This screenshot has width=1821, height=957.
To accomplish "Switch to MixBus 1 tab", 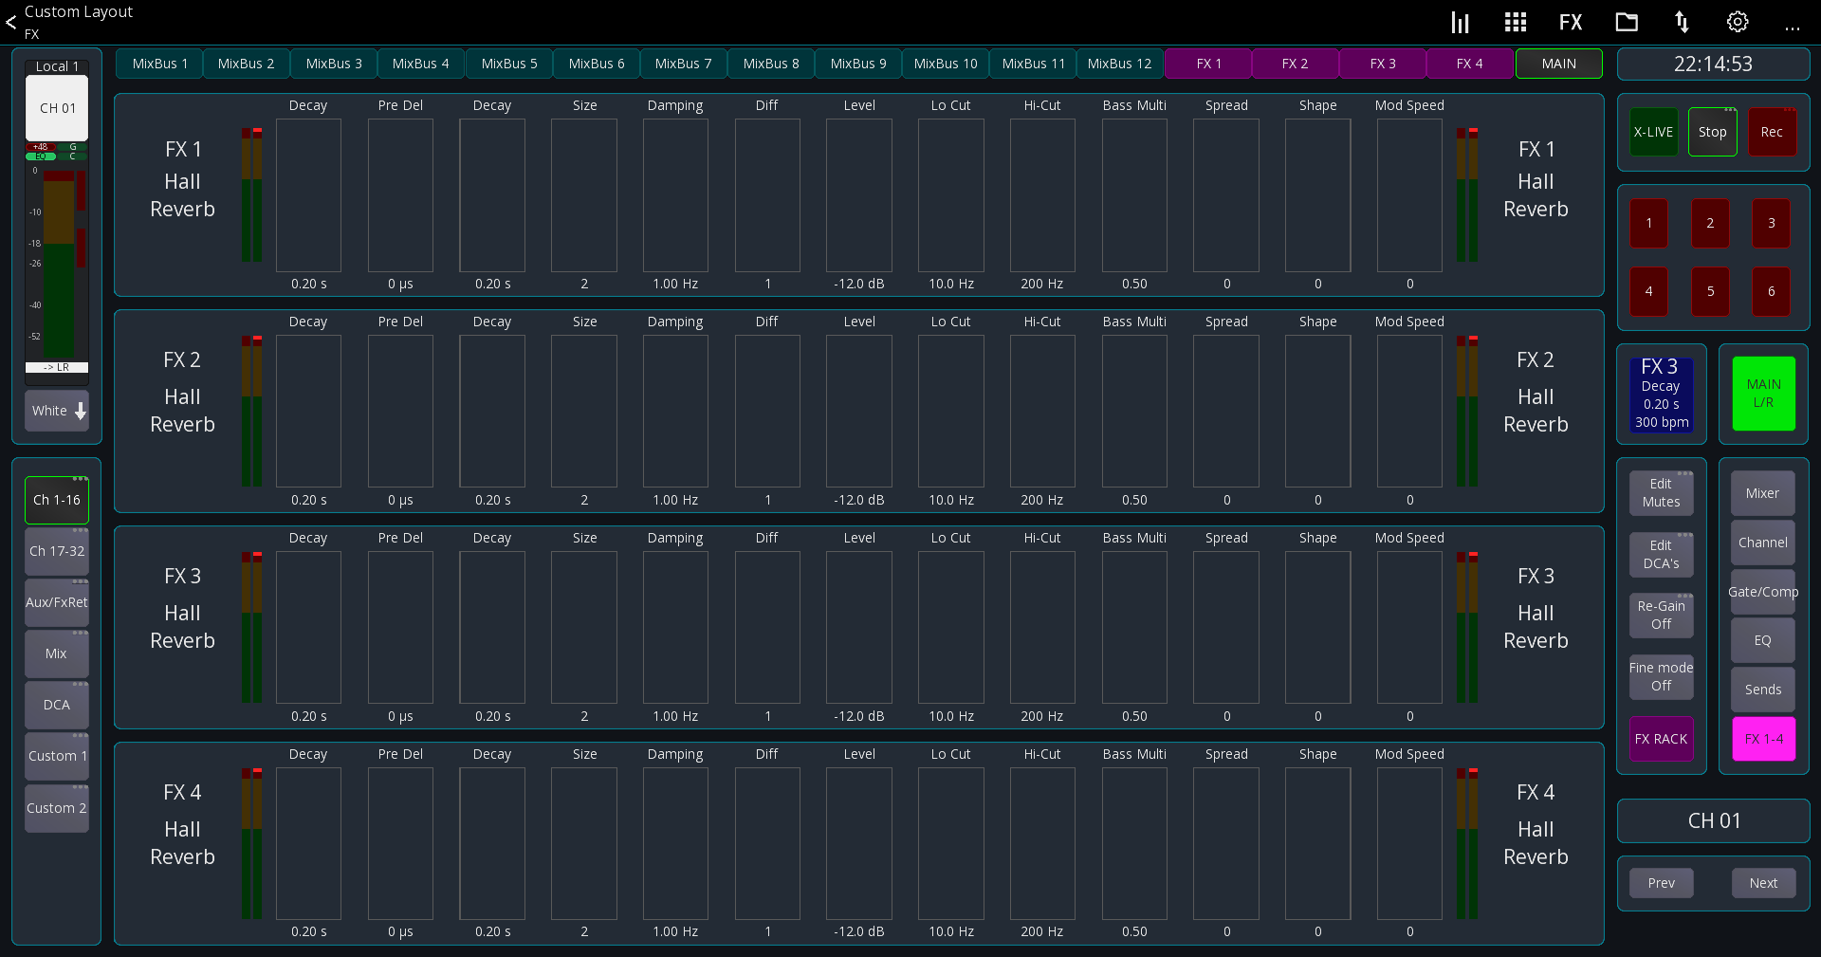I will 159,64.
